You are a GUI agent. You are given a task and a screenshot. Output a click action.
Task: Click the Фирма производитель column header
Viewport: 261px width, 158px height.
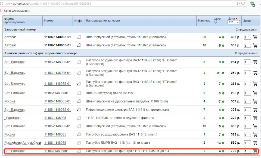pyautogui.click(x=23, y=21)
